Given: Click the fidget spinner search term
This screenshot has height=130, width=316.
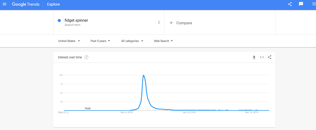Looking at the screenshot, I should tap(76, 20).
